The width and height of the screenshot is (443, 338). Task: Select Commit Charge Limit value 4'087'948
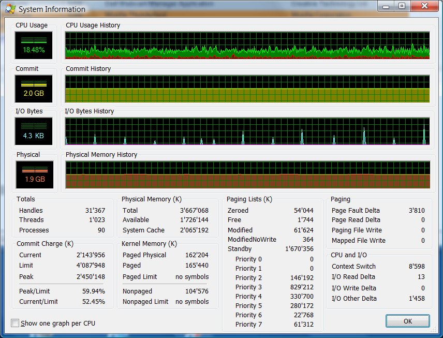[91, 266]
